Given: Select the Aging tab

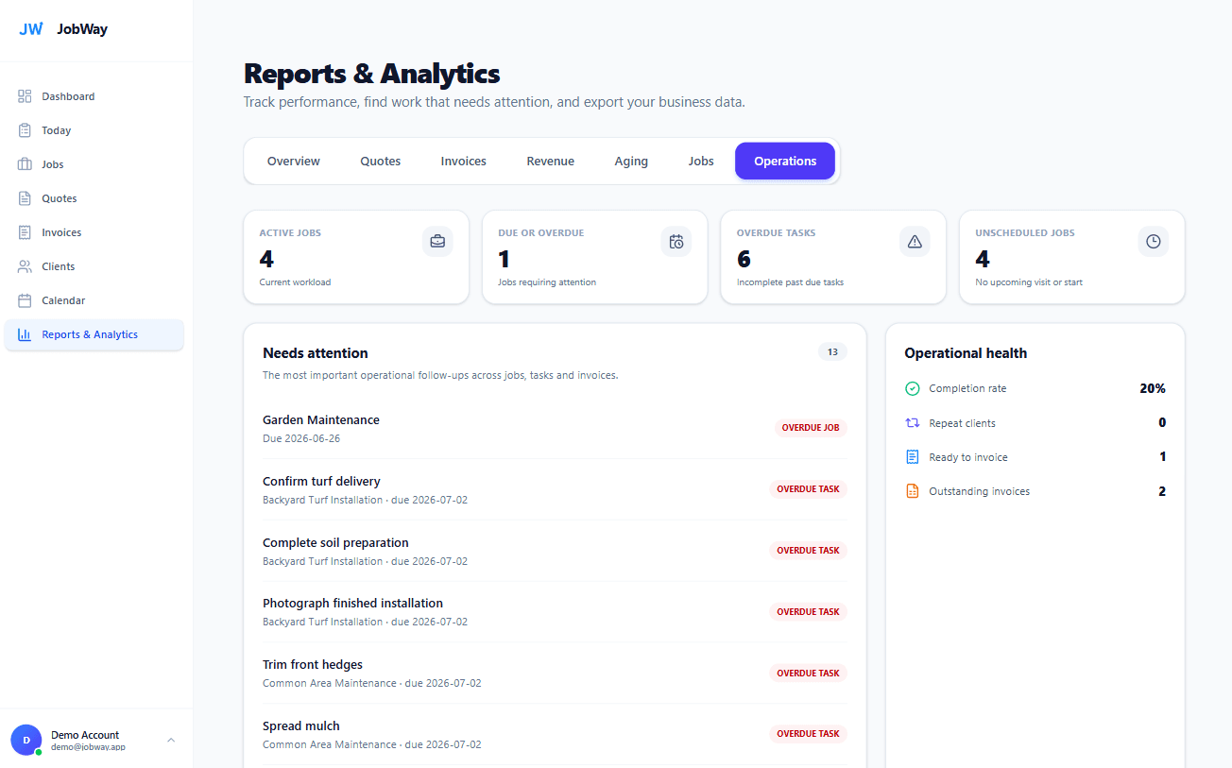Looking at the screenshot, I should click(x=631, y=162).
